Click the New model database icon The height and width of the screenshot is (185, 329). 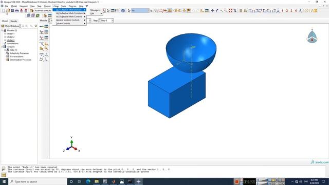click(4, 10)
